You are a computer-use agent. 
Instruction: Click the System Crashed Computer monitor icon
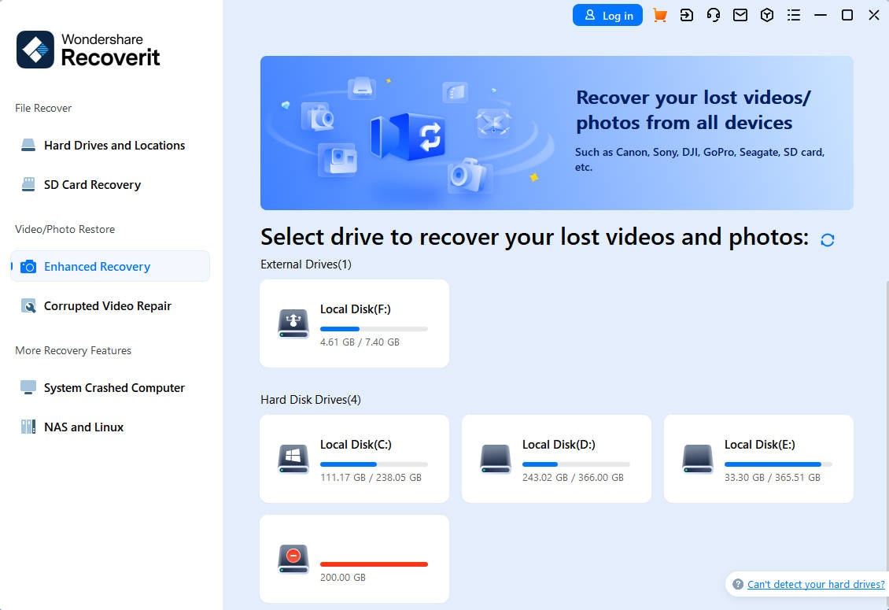click(x=28, y=387)
